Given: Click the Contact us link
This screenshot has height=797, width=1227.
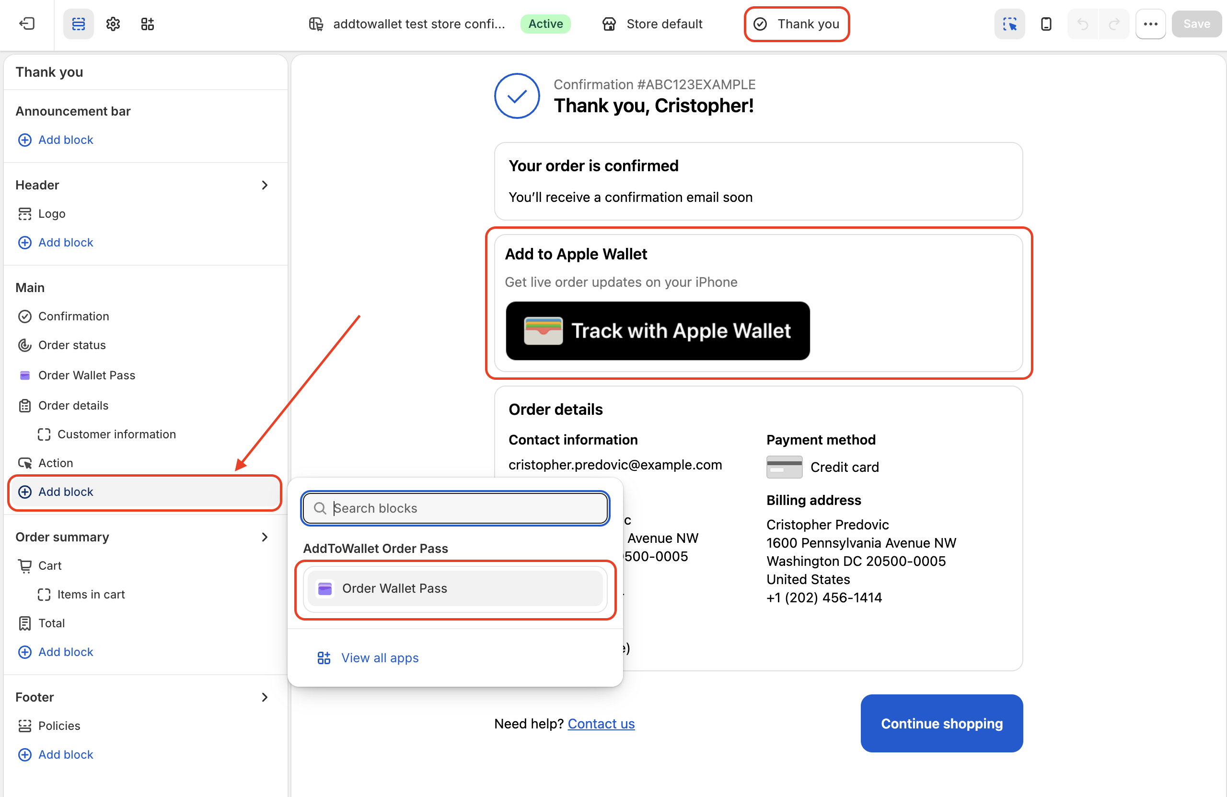Looking at the screenshot, I should [601, 723].
